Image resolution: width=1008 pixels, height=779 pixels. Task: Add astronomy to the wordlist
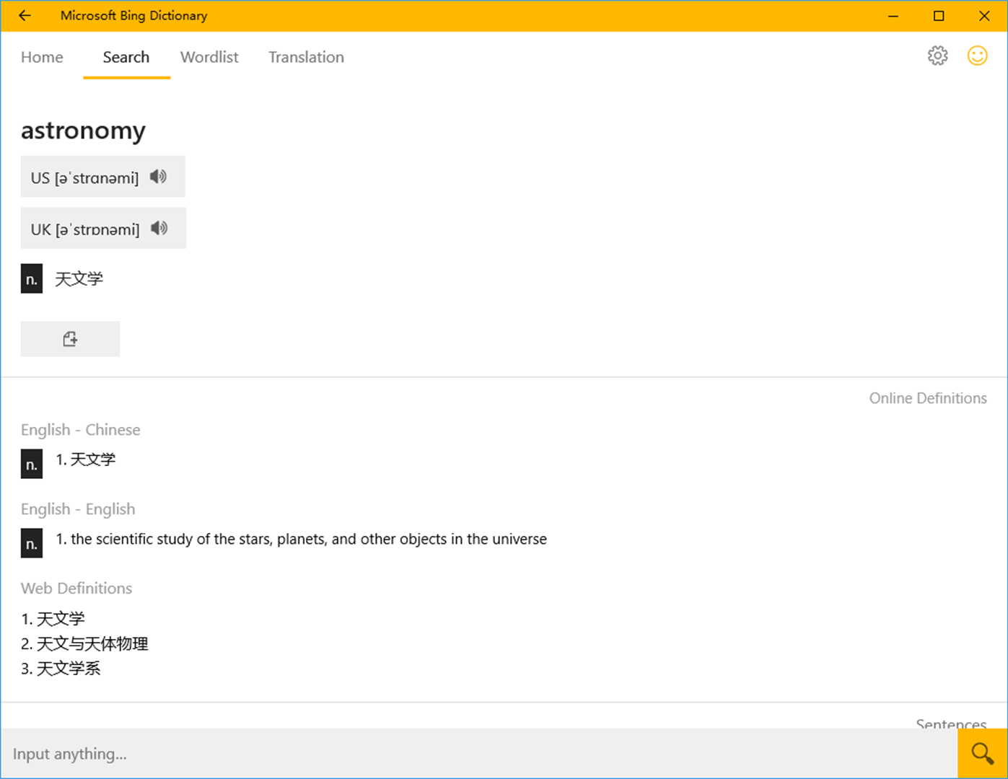pyautogui.click(x=70, y=338)
